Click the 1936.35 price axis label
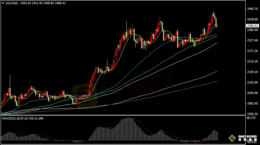 [x=252, y=114]
